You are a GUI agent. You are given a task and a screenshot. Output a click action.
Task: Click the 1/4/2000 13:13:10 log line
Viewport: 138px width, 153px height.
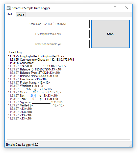[37, 66]
